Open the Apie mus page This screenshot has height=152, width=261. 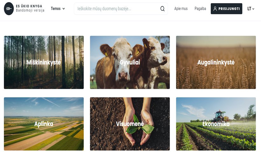coord(181,9)
